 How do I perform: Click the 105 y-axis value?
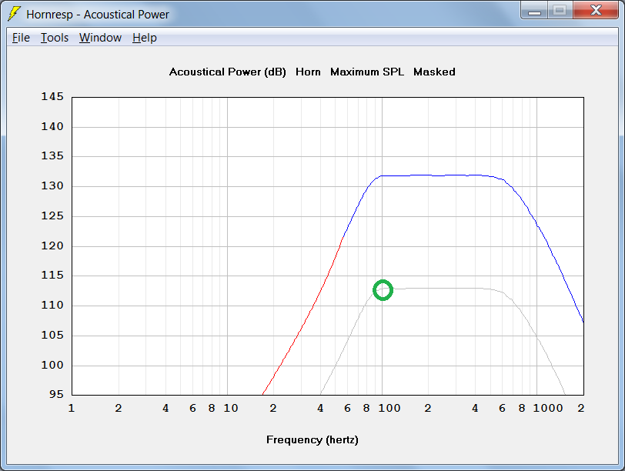coord(52,335)
